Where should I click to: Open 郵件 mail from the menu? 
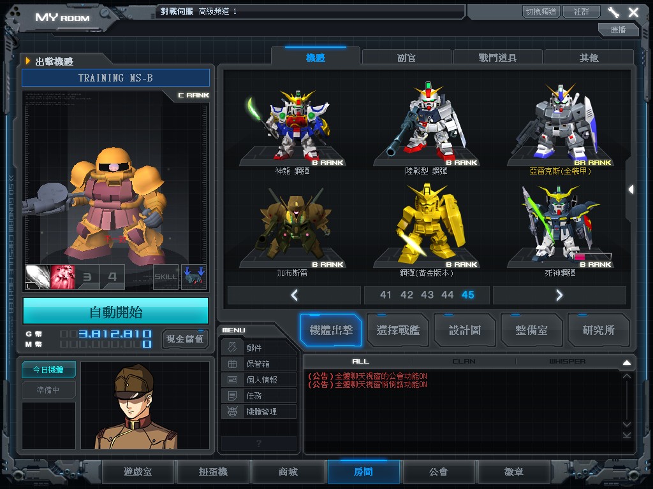[x=259, y=348]
